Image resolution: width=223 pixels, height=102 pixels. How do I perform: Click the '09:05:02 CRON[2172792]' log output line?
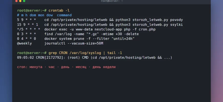(x=95, y=58)
